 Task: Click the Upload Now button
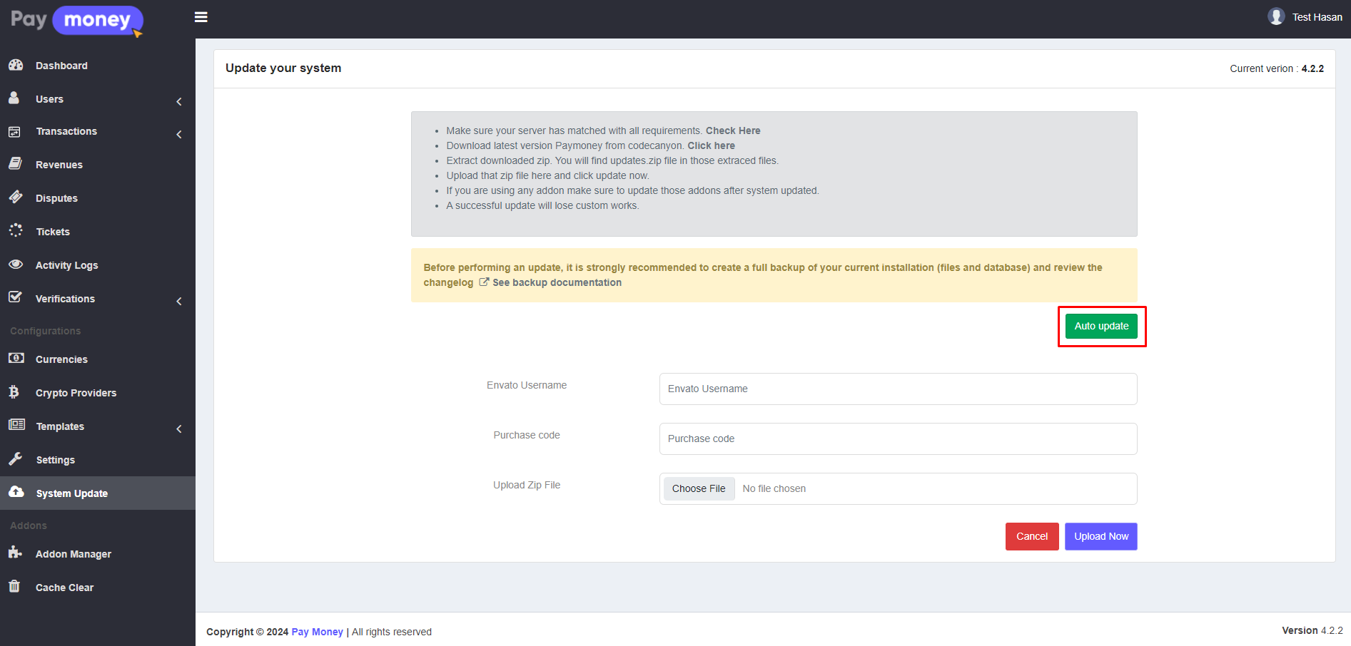pos(1100,536)
